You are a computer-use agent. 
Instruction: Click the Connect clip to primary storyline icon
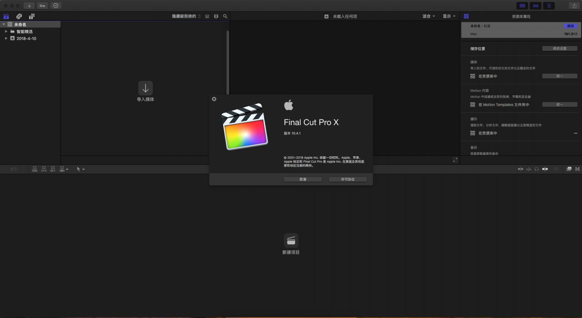coord(35,169)
